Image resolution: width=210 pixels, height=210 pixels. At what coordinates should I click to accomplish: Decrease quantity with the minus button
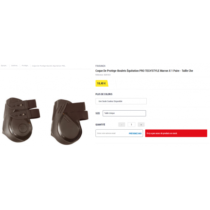(x=122, y=125)
